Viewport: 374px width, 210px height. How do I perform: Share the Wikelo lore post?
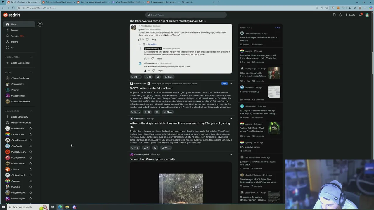166,148
